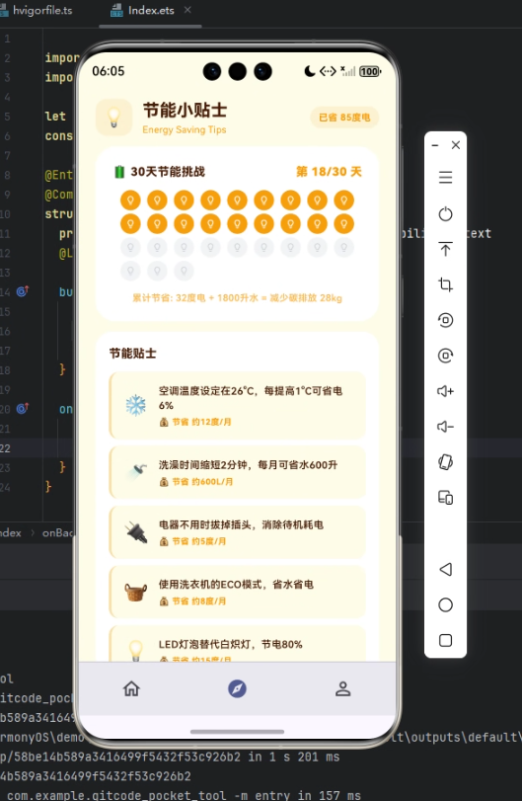Tap the 节省 约5度/月 savings label
The image size is (522, 801).
[x=192, y=541]
